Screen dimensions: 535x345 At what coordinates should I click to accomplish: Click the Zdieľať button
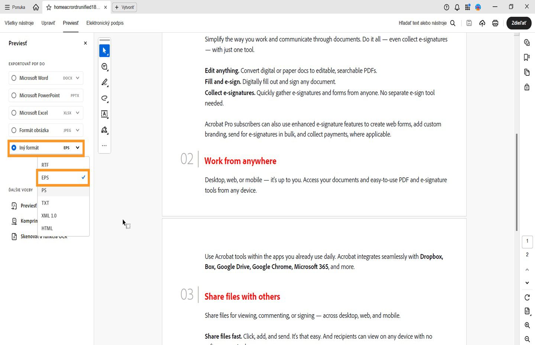pyautogui.click(x=519, y=23)
